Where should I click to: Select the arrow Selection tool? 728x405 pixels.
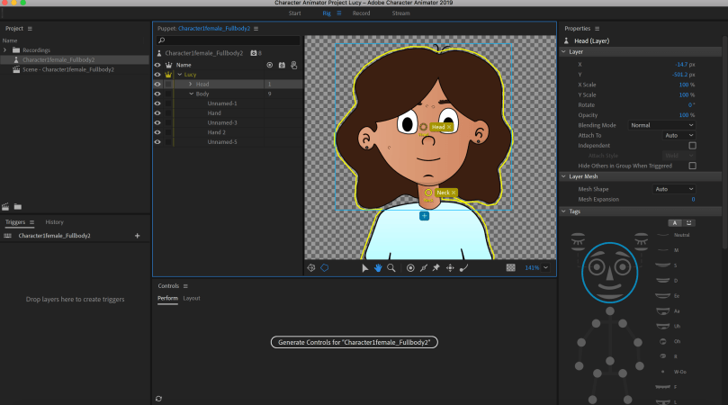365,268
